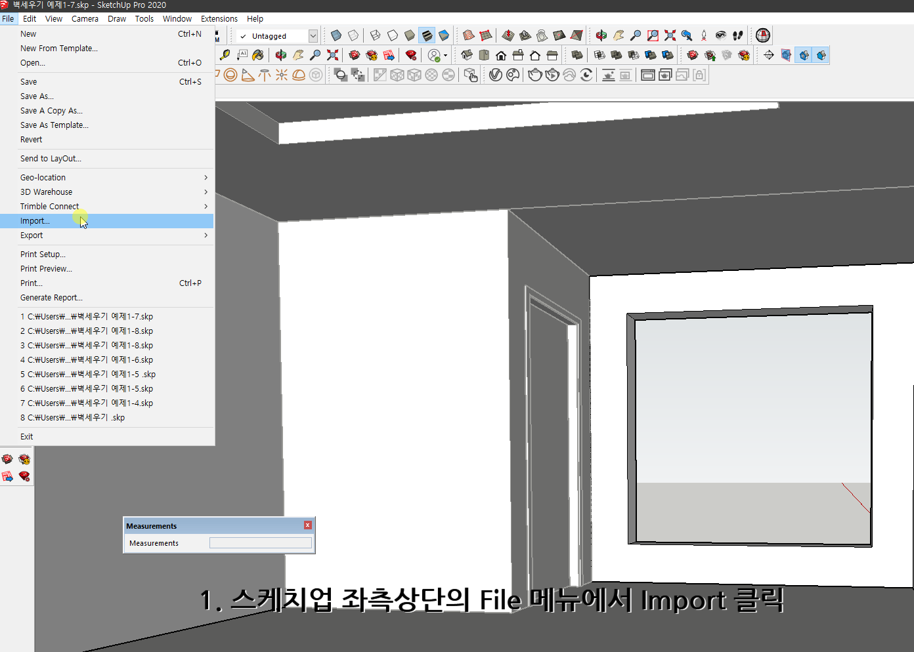Toggle Monochrome display style

(444, 35)
